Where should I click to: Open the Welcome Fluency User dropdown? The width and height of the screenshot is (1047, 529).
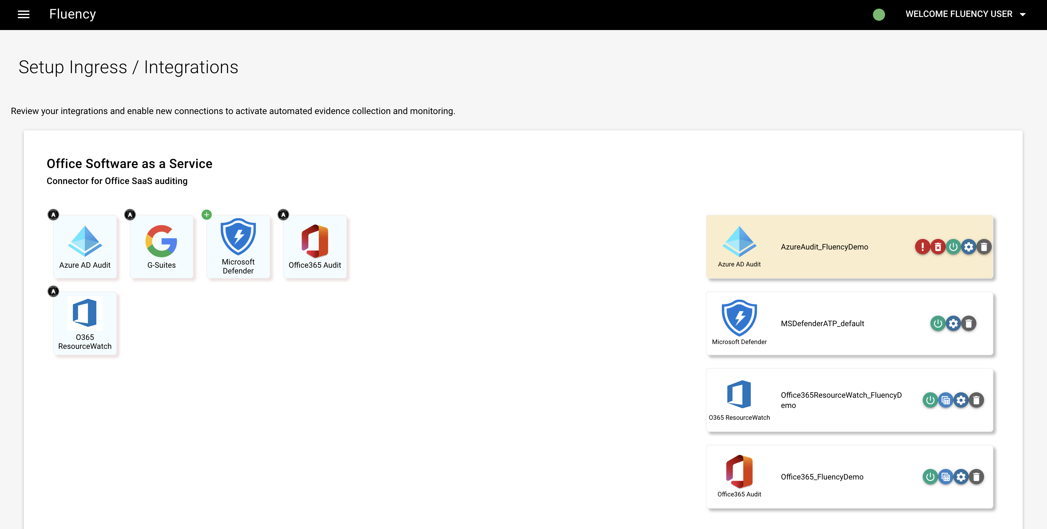[965, 14]
